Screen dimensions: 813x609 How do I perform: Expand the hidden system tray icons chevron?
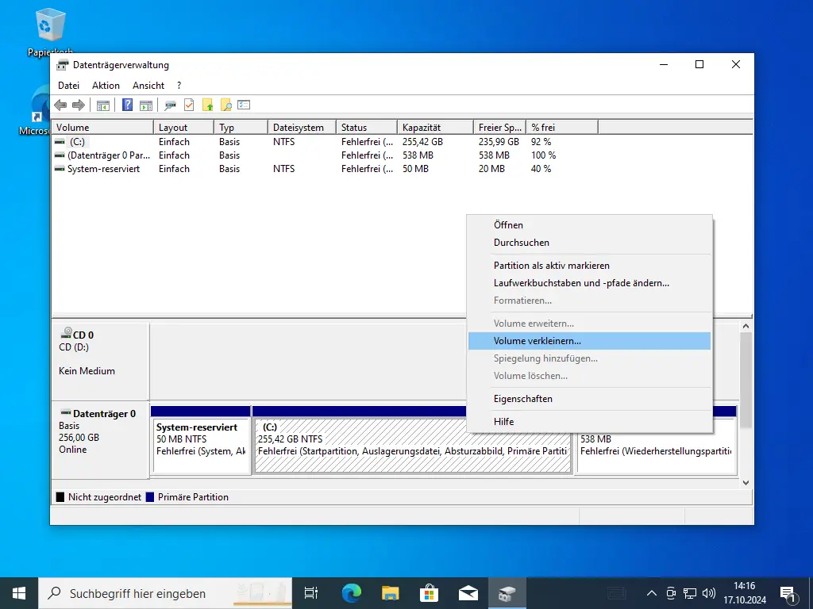point(652,592)
